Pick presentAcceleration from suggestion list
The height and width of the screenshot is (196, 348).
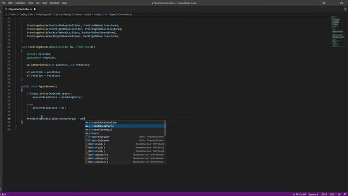tap(126, 122)
